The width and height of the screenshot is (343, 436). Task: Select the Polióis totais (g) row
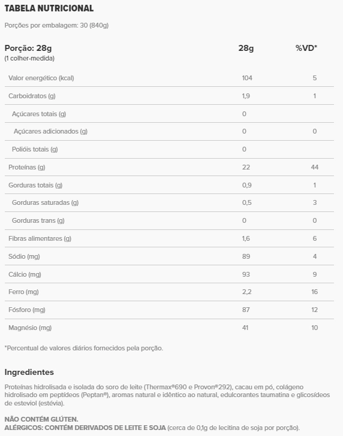click(x=169, y=149)
